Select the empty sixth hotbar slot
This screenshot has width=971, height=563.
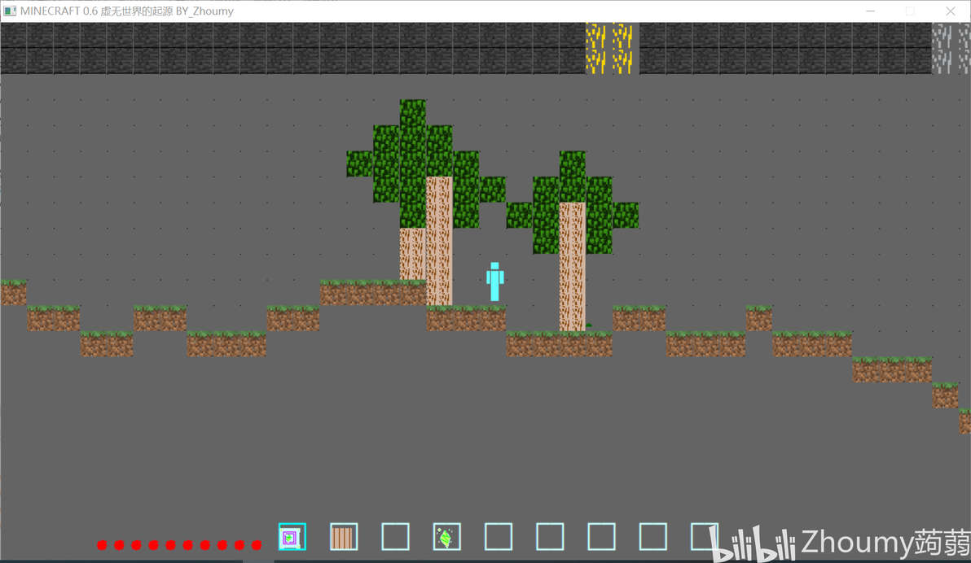click(x=549, y=536)
